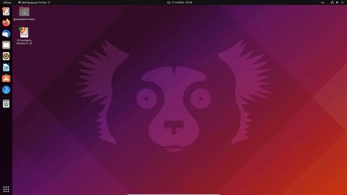
Task: Click the network status icon
Action: tap(332, 2)
